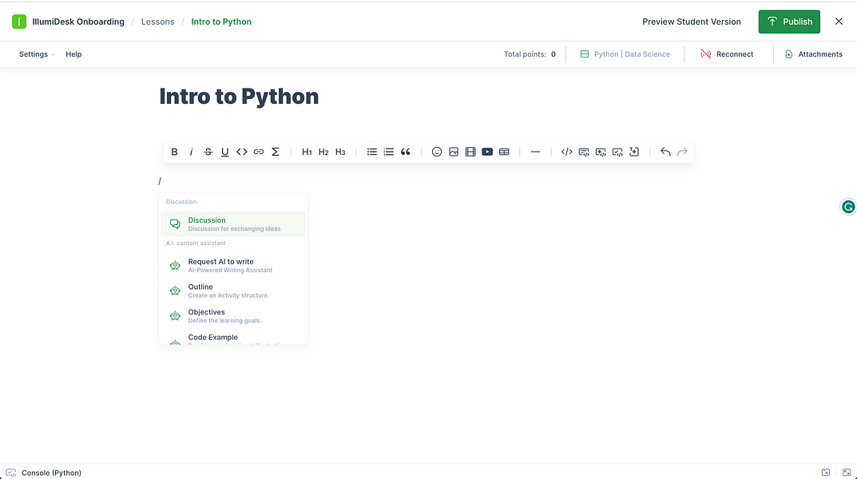Create a numbered list
This screenshot has width=857, height=479.
coord(389,152)
